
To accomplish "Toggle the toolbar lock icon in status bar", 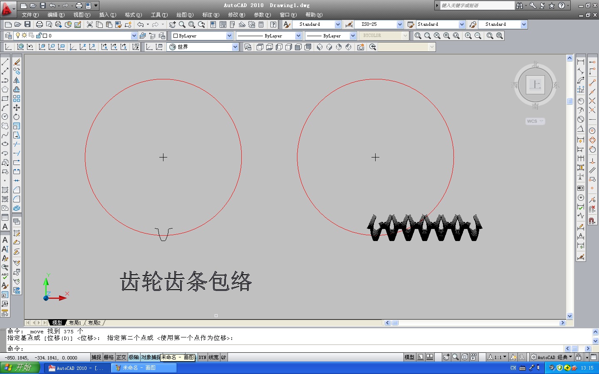I will click(x=579, y=357).
